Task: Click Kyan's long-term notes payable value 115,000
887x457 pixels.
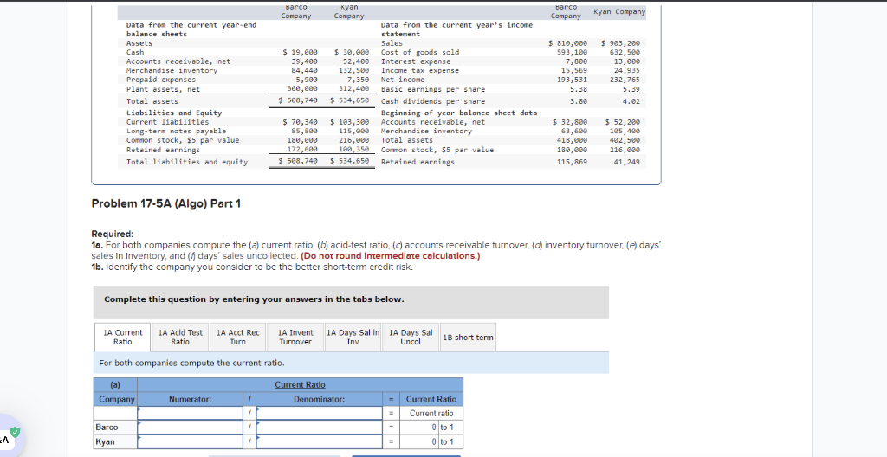Action: (x=353, y=131)
